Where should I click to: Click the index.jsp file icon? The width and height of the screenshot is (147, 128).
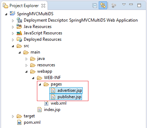(39, 110)
